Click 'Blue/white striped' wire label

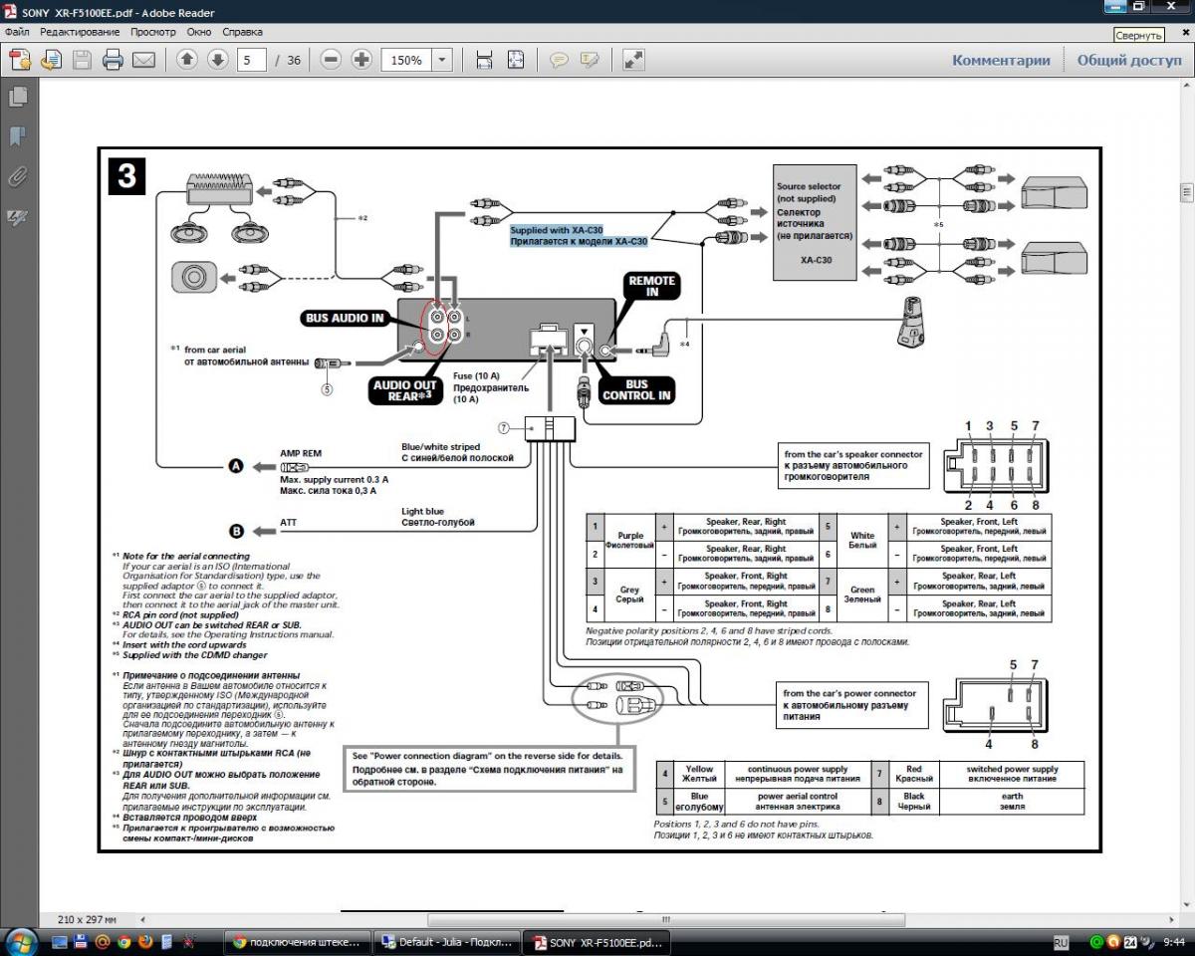440,447
